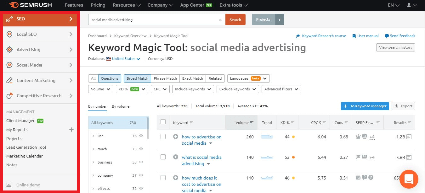Image resolution: width=425 pixels, height=193 pixels.
Task: Hide the 'use' keyword group with eye icon
Action: tap(141, 136)
